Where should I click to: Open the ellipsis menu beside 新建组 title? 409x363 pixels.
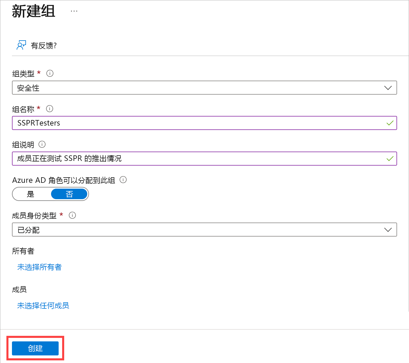(x=74, y=11)
